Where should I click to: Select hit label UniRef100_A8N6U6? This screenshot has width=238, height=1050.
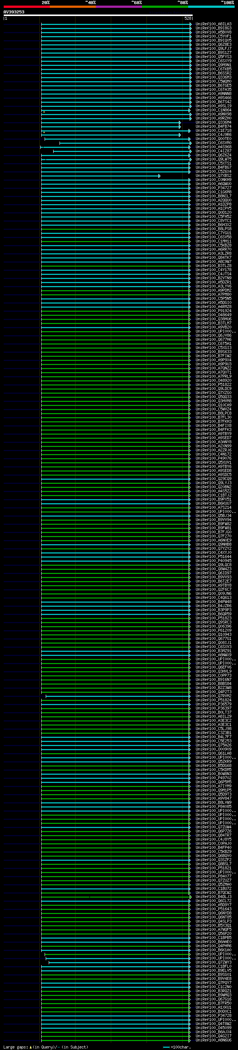click(213, 1040)
